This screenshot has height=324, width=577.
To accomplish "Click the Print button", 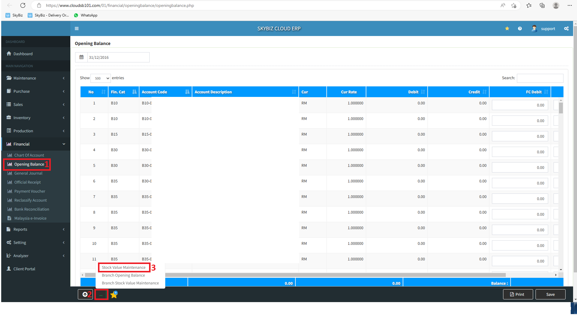I will [x=517, y=294].
